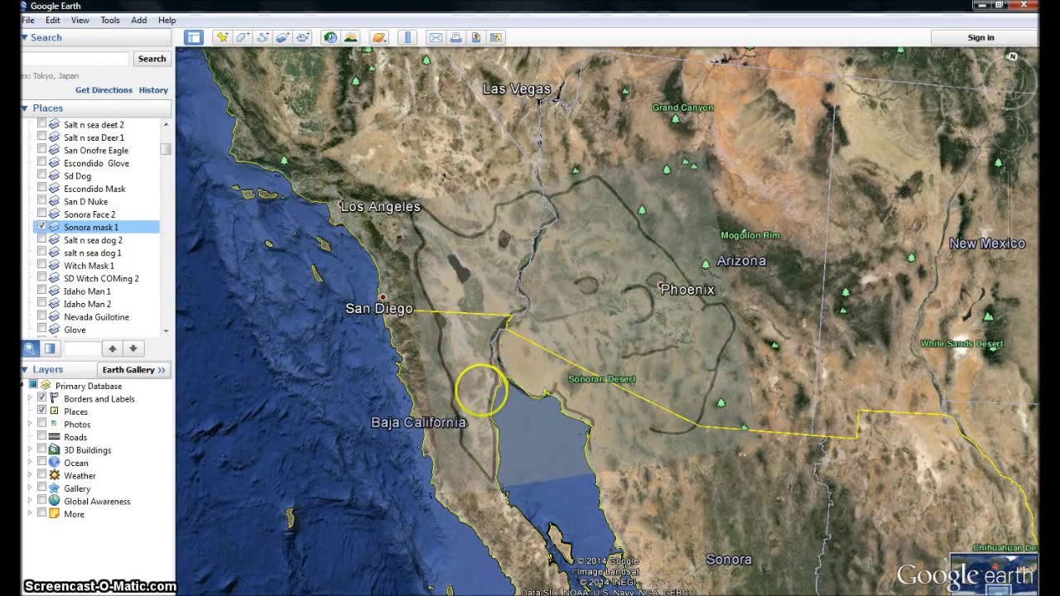Screen dimensions: 1060x596
Task: Open the Tools menu
Action: coord(110,20)
